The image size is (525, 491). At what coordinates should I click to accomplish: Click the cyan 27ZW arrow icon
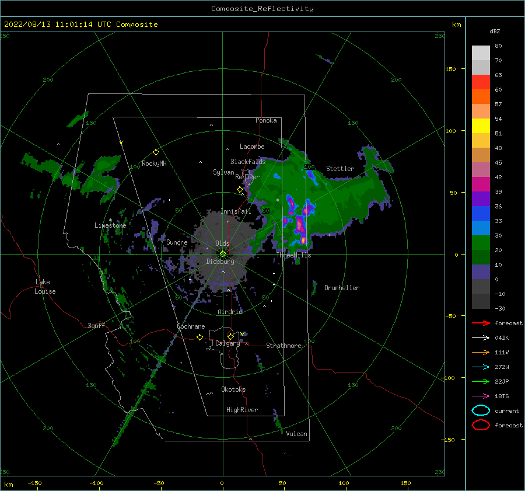tap(481, 367)
